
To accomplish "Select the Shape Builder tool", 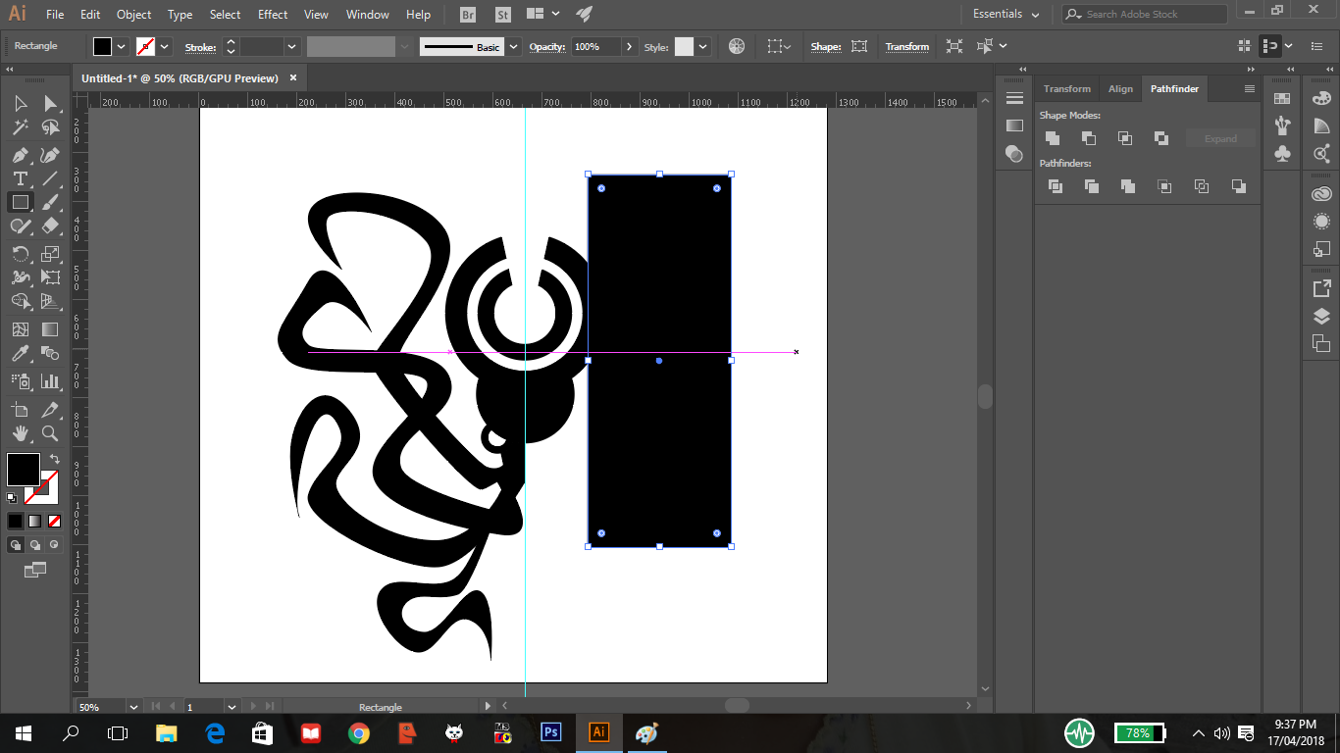I will coord(20,301).
